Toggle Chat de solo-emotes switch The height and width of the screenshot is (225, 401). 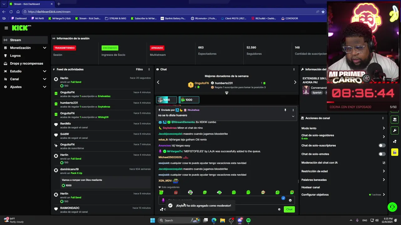click(x=382, y=154)
